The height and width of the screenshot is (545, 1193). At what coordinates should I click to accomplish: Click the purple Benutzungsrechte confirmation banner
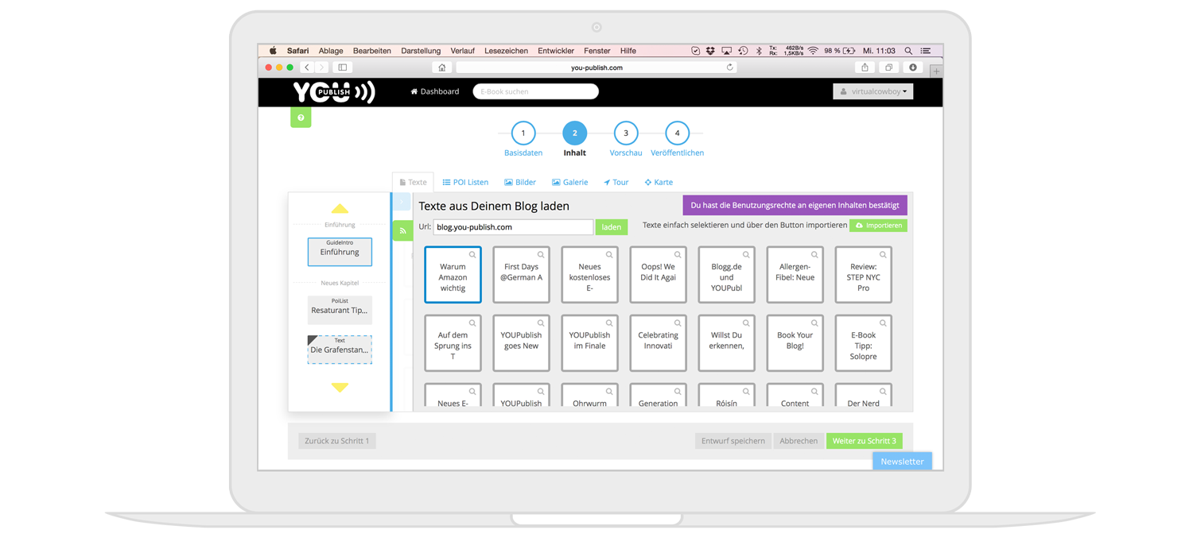(795, 205)
